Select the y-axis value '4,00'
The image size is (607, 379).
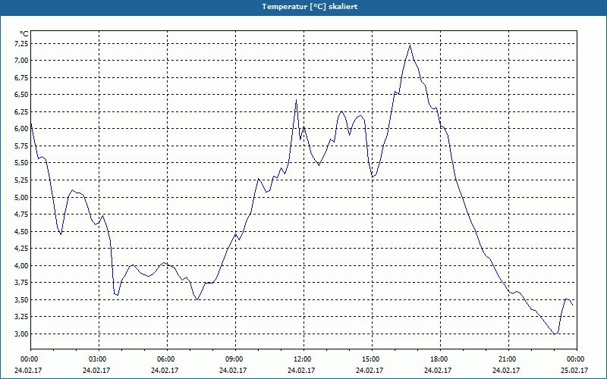tap(21, 266)
